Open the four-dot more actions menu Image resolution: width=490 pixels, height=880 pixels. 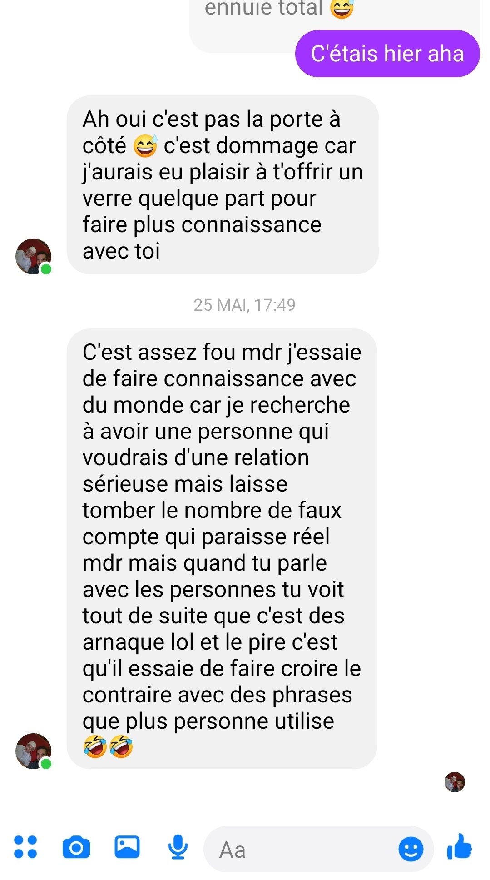pos(25,847)
